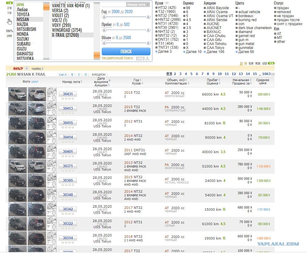Screen dimensions: 307x253
Task: Open the Номер лота dropdown
Action: tap(138, 5)
